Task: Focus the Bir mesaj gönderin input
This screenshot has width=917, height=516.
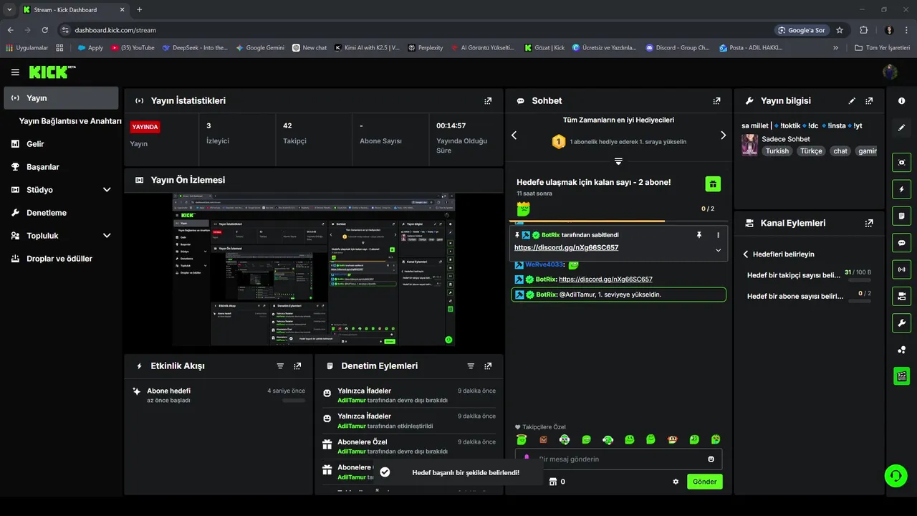Action: 618,459
